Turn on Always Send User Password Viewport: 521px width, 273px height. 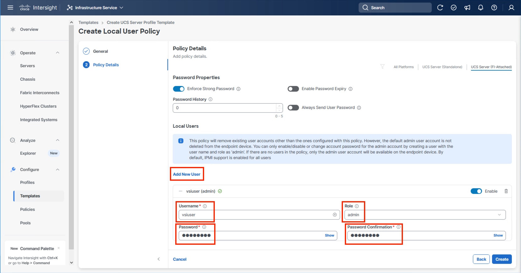click(x=293, y=108)
